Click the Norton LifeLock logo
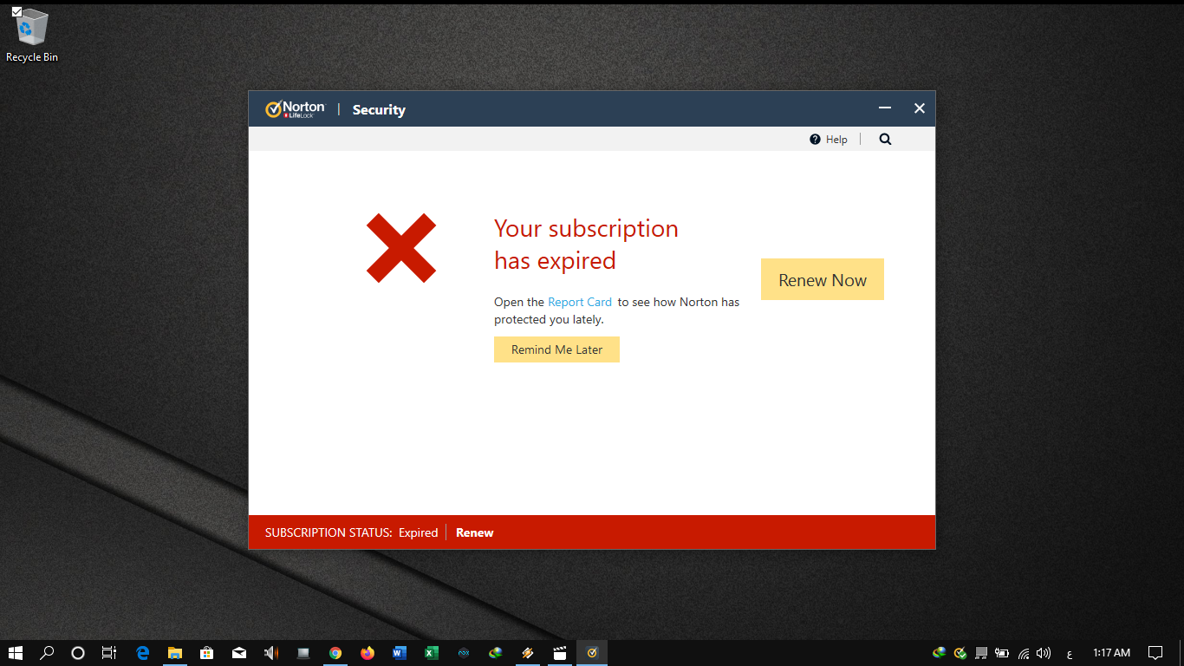The image size is (1184, 666). click(295, 109)
